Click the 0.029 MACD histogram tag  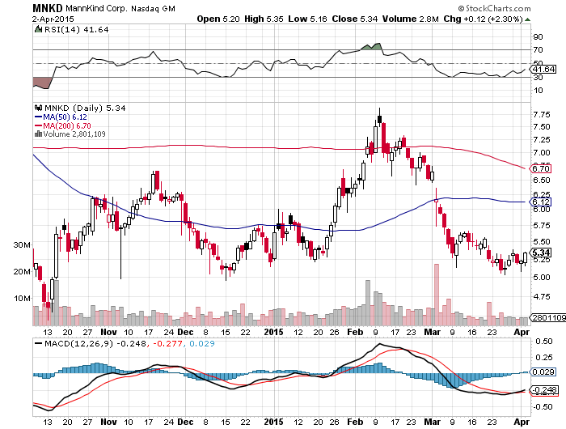543,372
